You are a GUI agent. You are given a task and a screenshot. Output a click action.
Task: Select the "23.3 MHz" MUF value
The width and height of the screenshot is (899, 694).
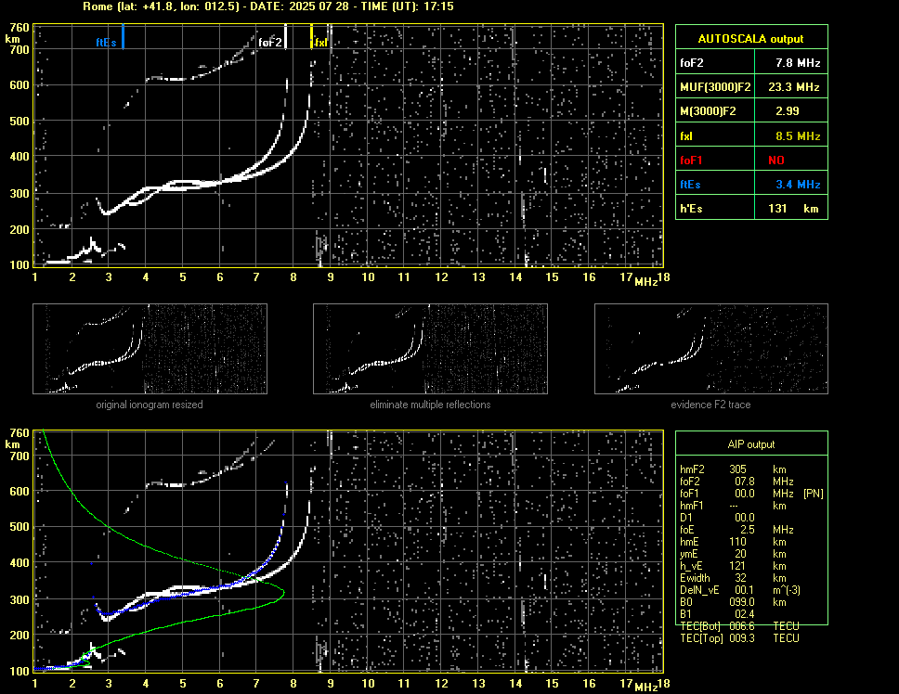(793, 87)
